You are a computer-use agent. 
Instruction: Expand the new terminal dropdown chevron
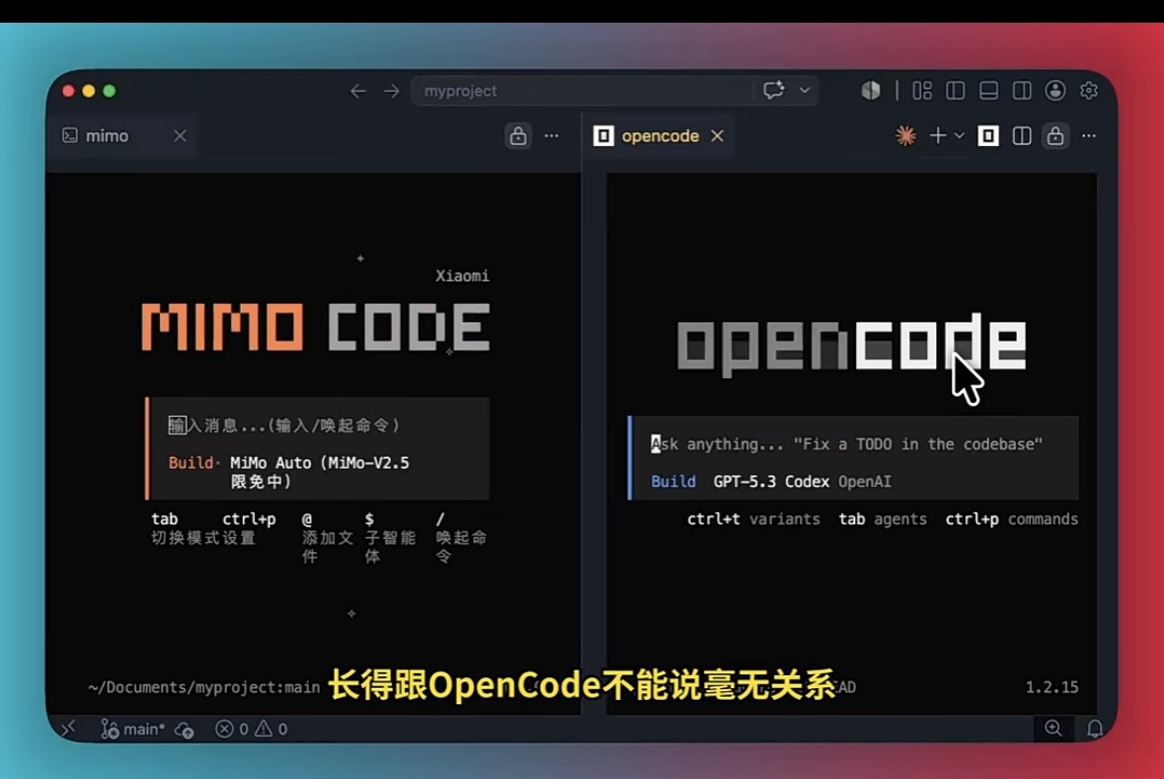pyautogui.click(x=959, y=136)
